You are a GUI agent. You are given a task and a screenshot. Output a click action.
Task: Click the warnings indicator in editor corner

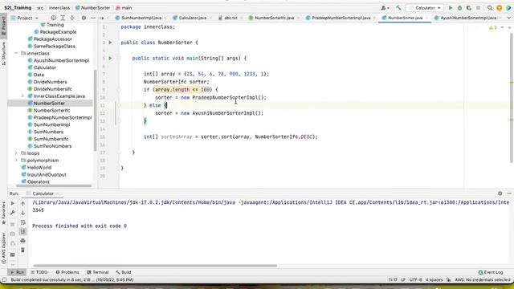[x=492, y=28]
